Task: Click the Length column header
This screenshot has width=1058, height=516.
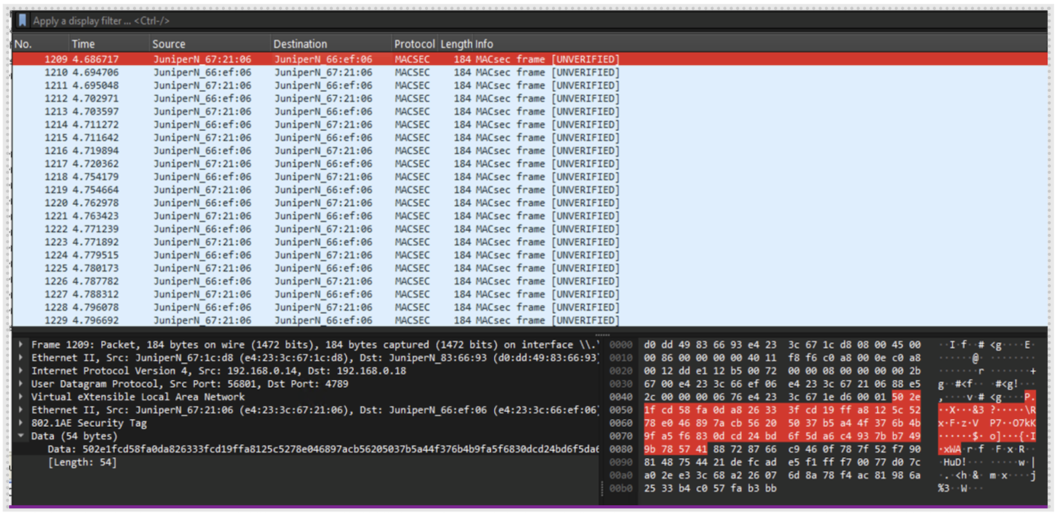Action: click(456, 44)
